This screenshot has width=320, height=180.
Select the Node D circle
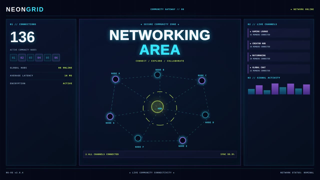tap(205, 115)
